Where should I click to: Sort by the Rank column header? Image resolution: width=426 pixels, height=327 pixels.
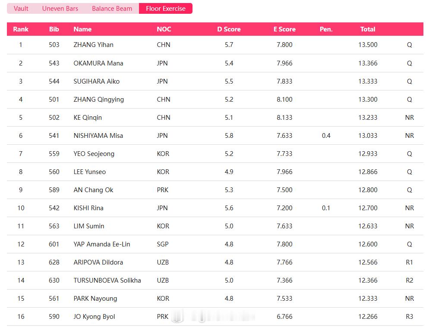[x=21, y=29]
